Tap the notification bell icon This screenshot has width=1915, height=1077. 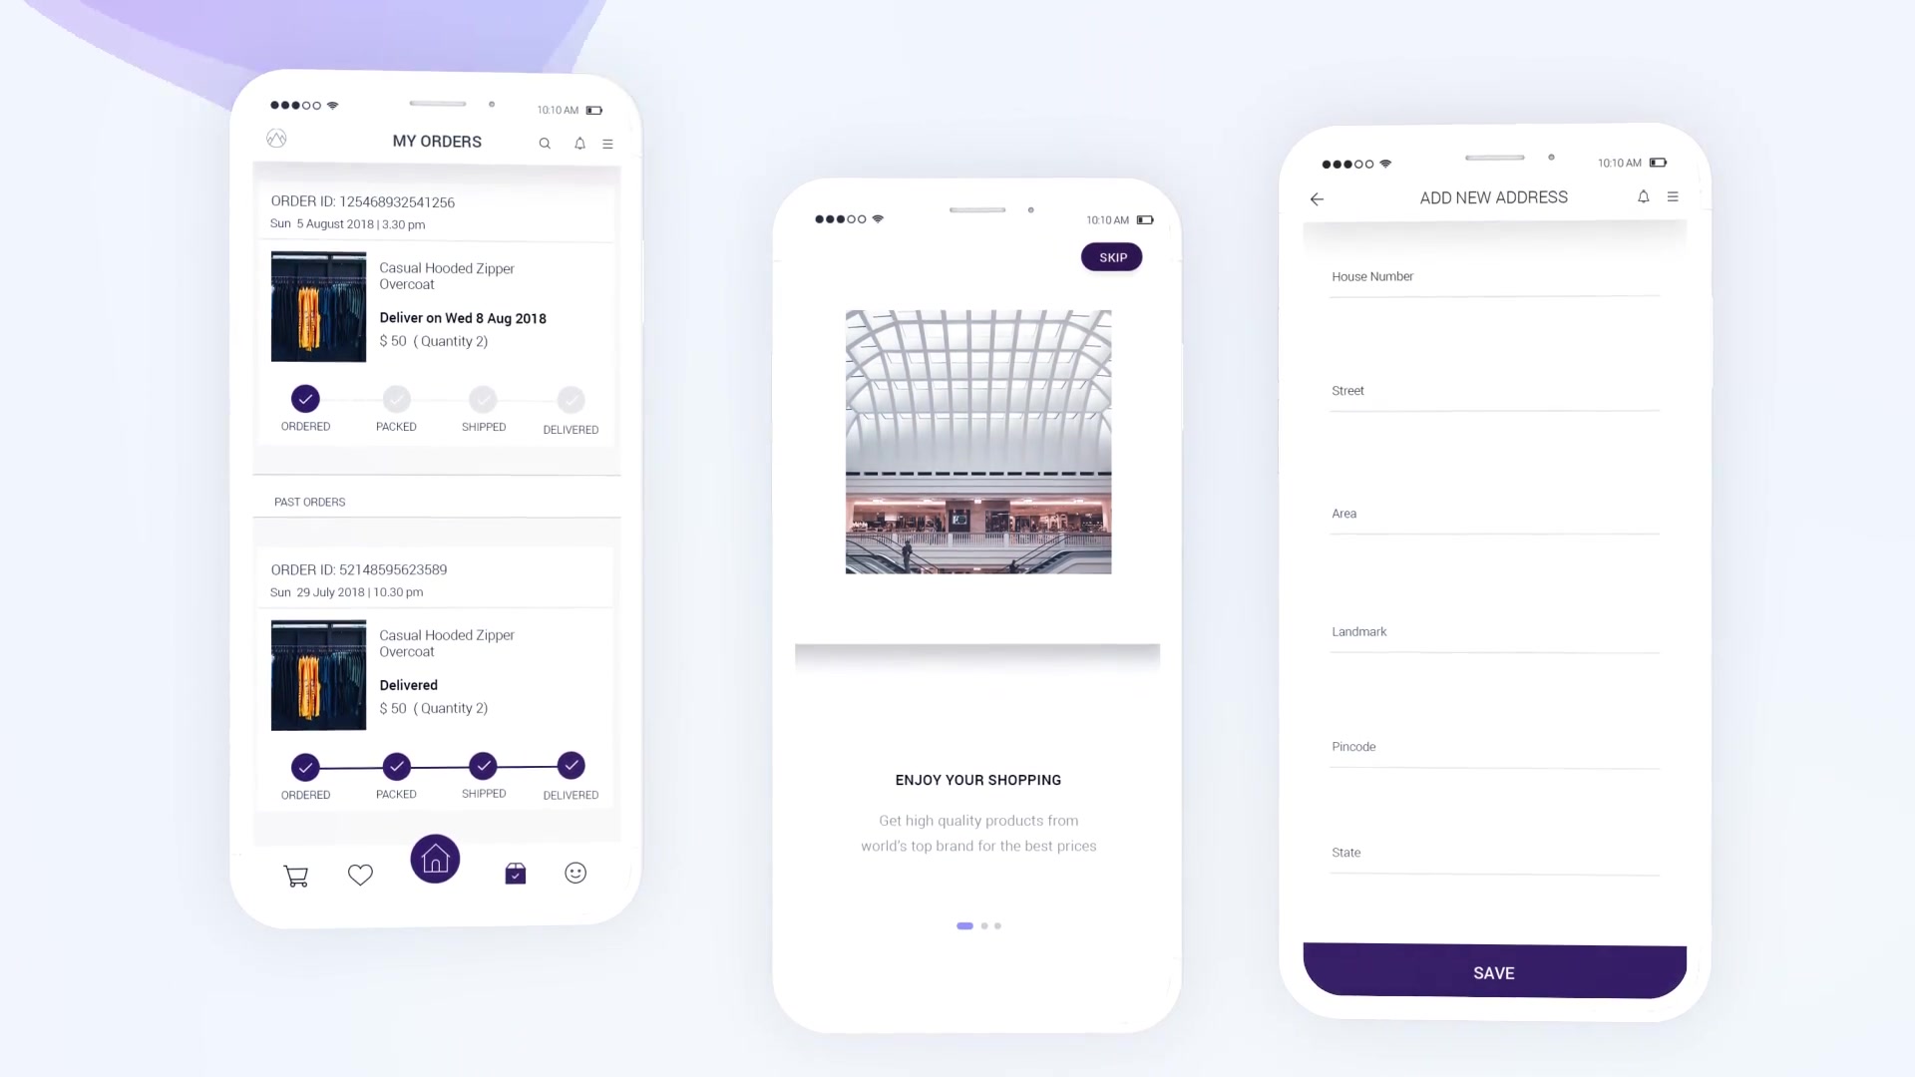(578, 144)
